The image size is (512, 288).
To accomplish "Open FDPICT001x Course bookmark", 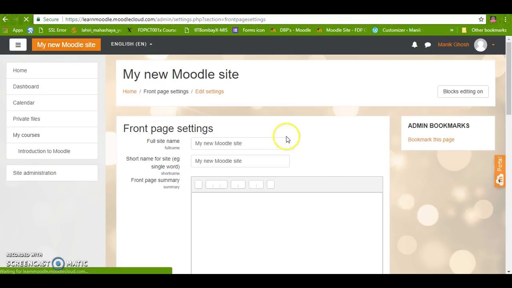I will pos(152,30).
